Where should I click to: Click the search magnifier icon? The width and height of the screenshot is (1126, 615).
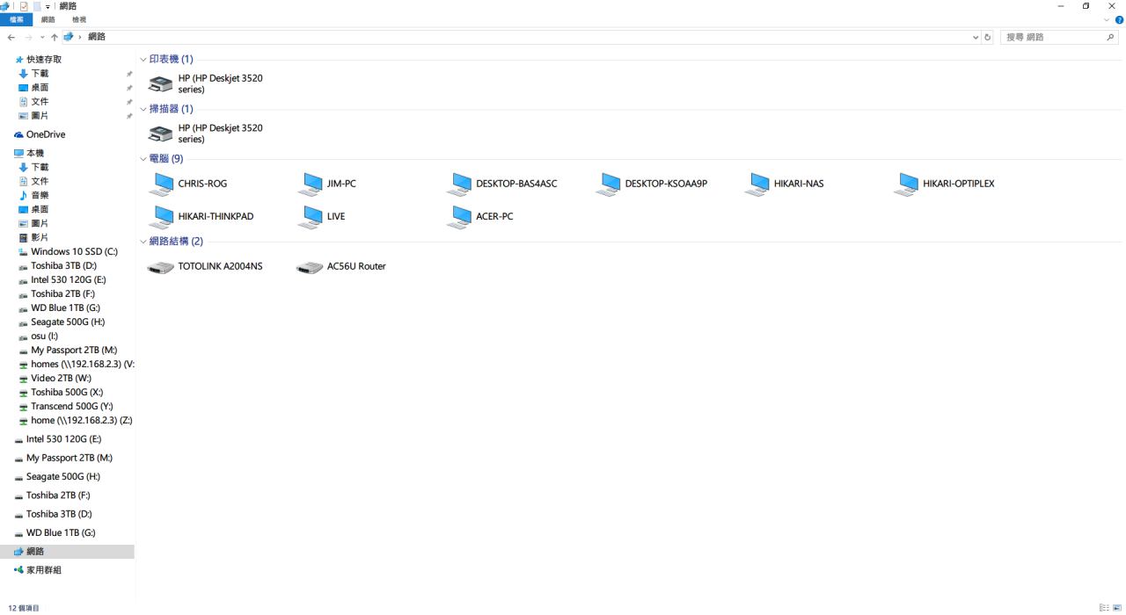1112,37
